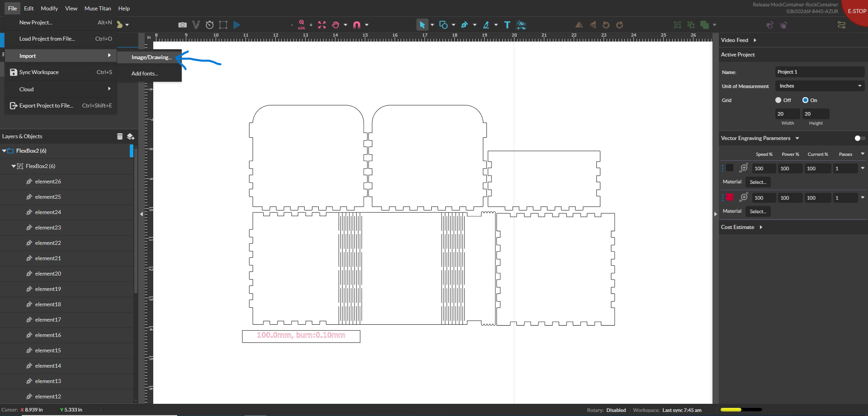
Task: Click the trash delete layer icon
Action: pyautogui.click(x=120, y=136)
